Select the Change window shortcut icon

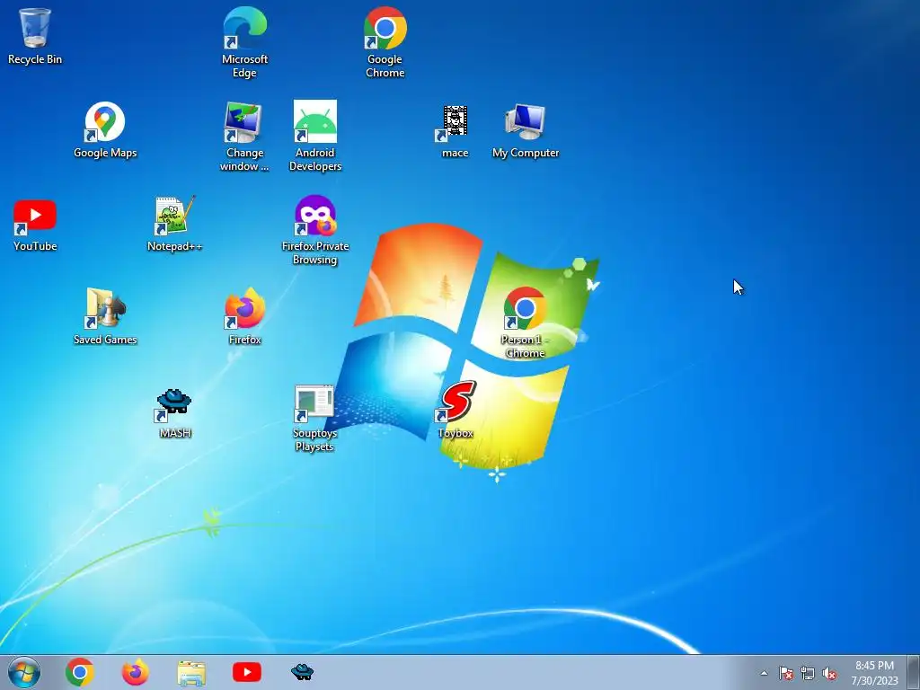(x=244, y=137)
